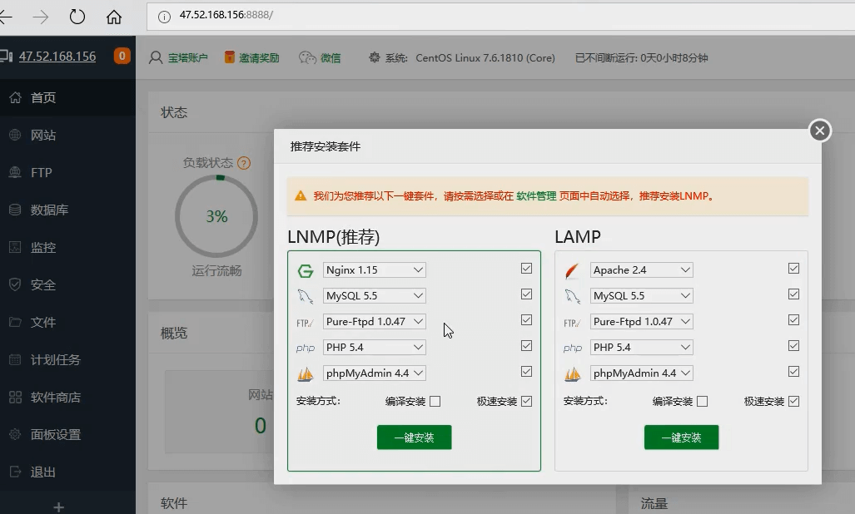Open the LAMP MySQL 5.5 version dropdown
This screenshot has width=855, height=514.
pos(641,295)
